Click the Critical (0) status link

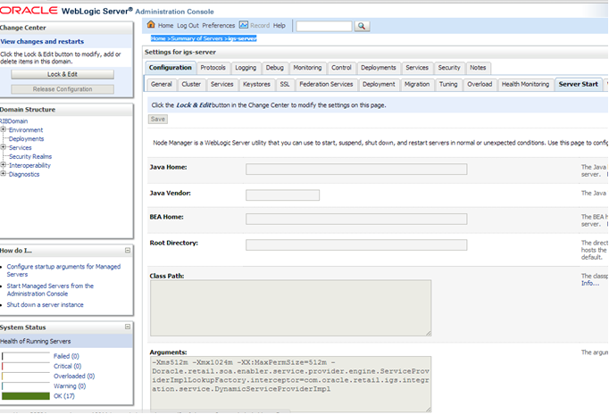point(67,367)
